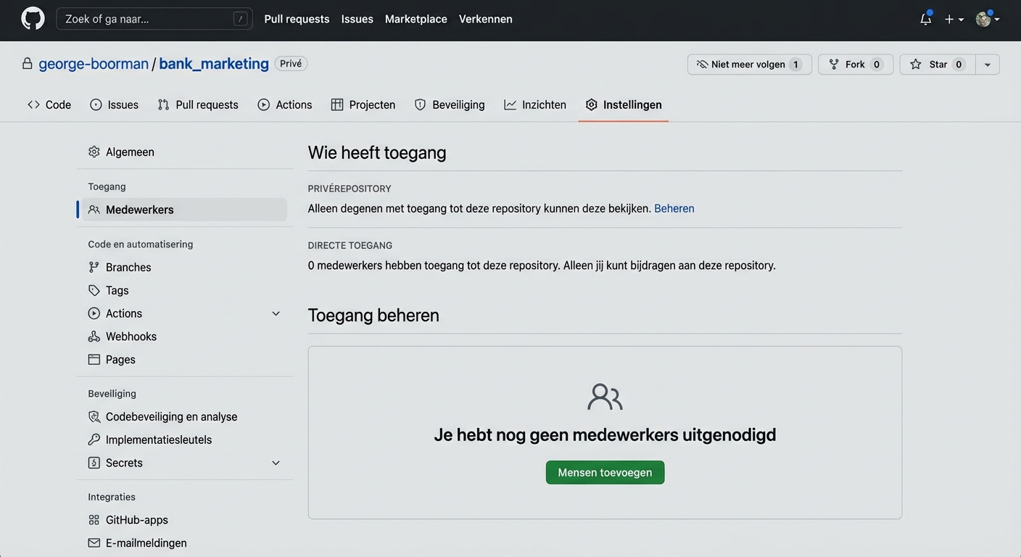Open Webhooks via its sidebar icon
1021x557 pixels.
click(94, 336)
